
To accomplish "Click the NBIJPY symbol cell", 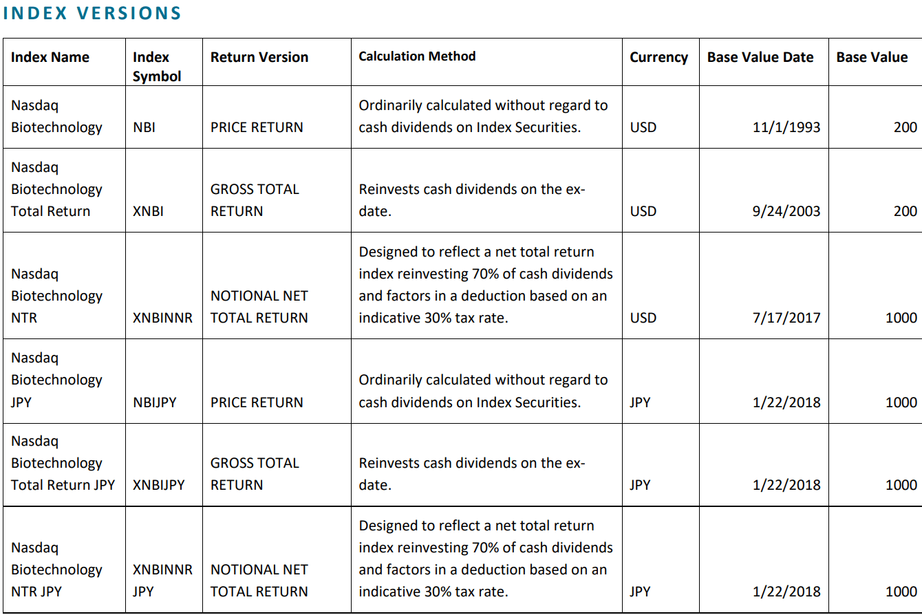I will pyautogui.click(x=154, y=402).
